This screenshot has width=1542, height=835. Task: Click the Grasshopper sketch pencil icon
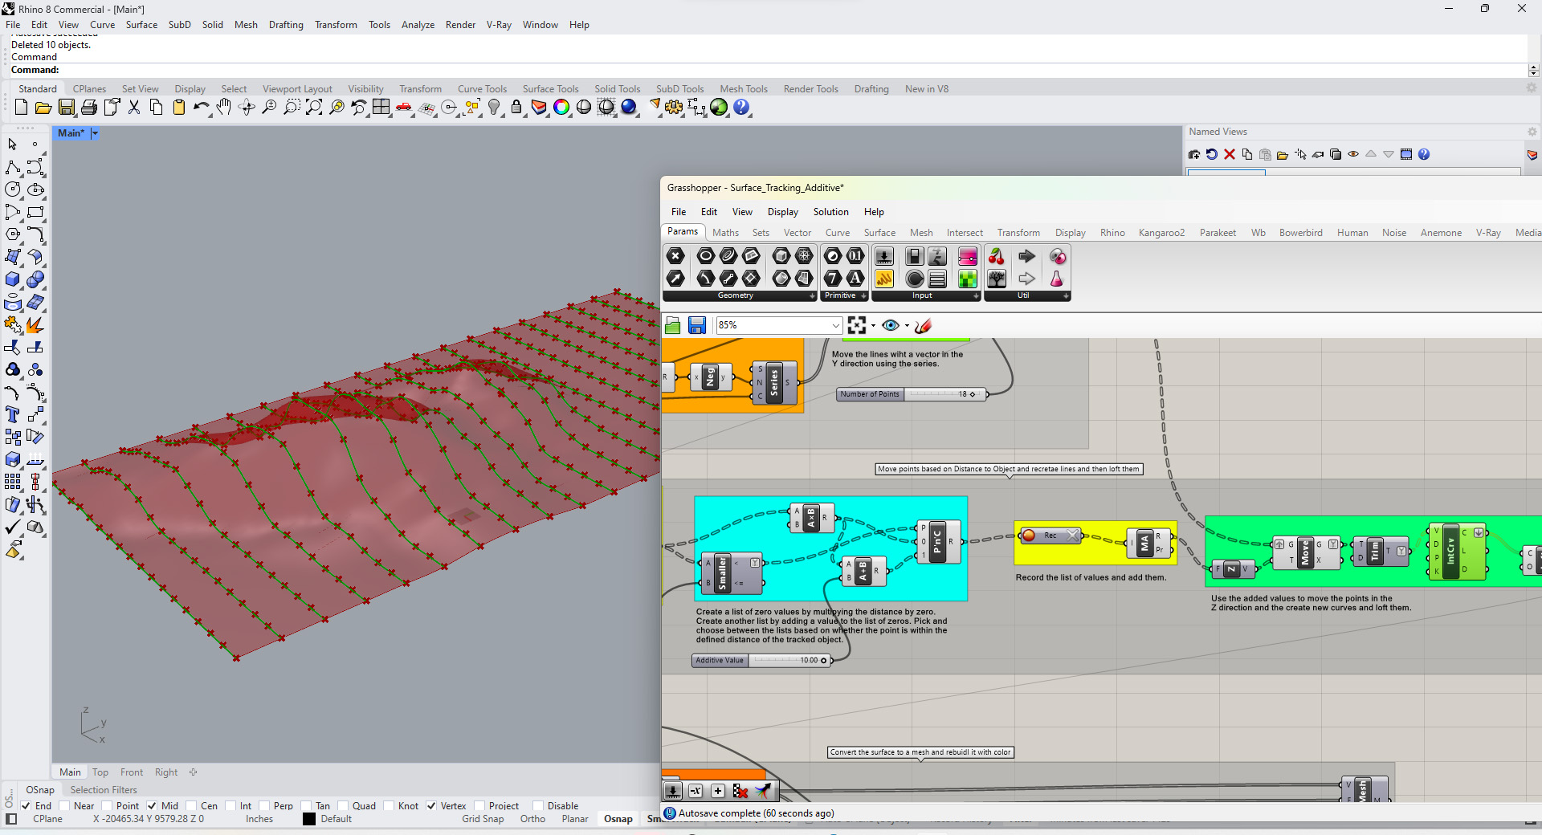click(923, 325)
